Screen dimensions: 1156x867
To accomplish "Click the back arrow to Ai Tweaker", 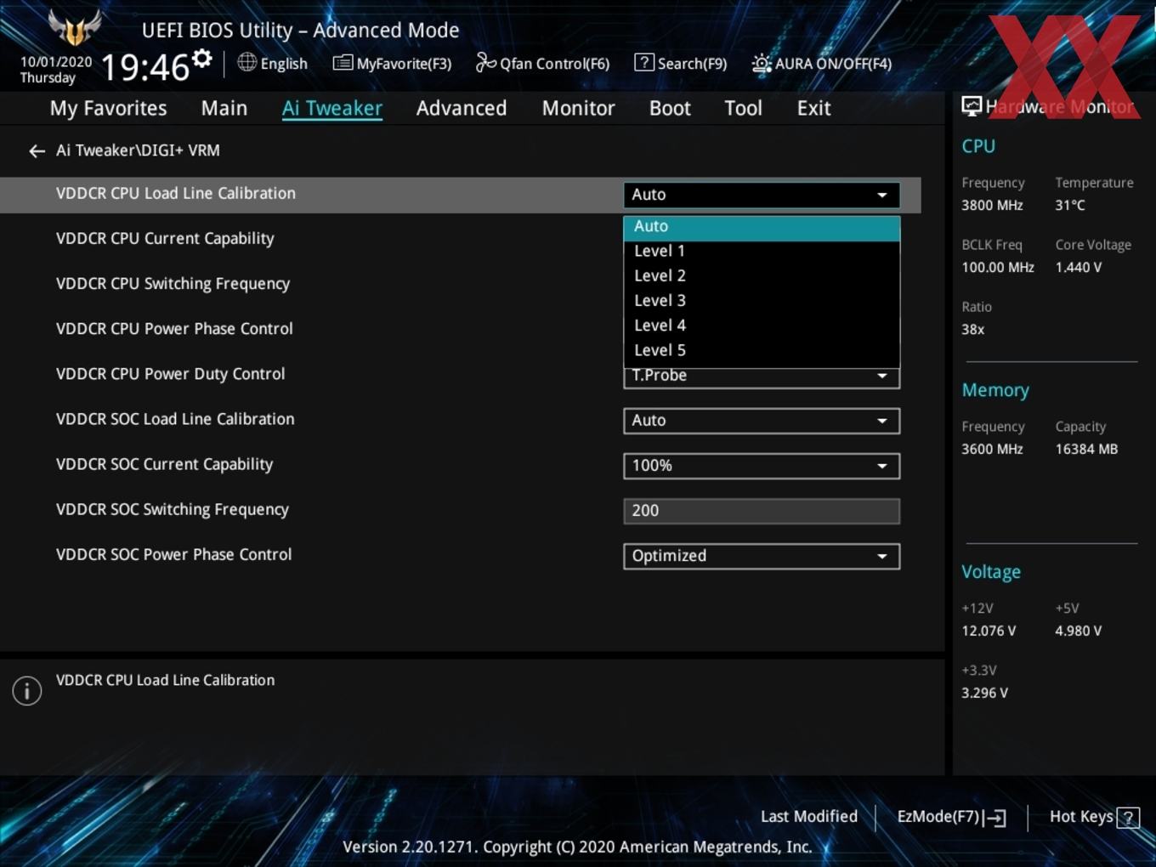I will click(x=37, y=150).
